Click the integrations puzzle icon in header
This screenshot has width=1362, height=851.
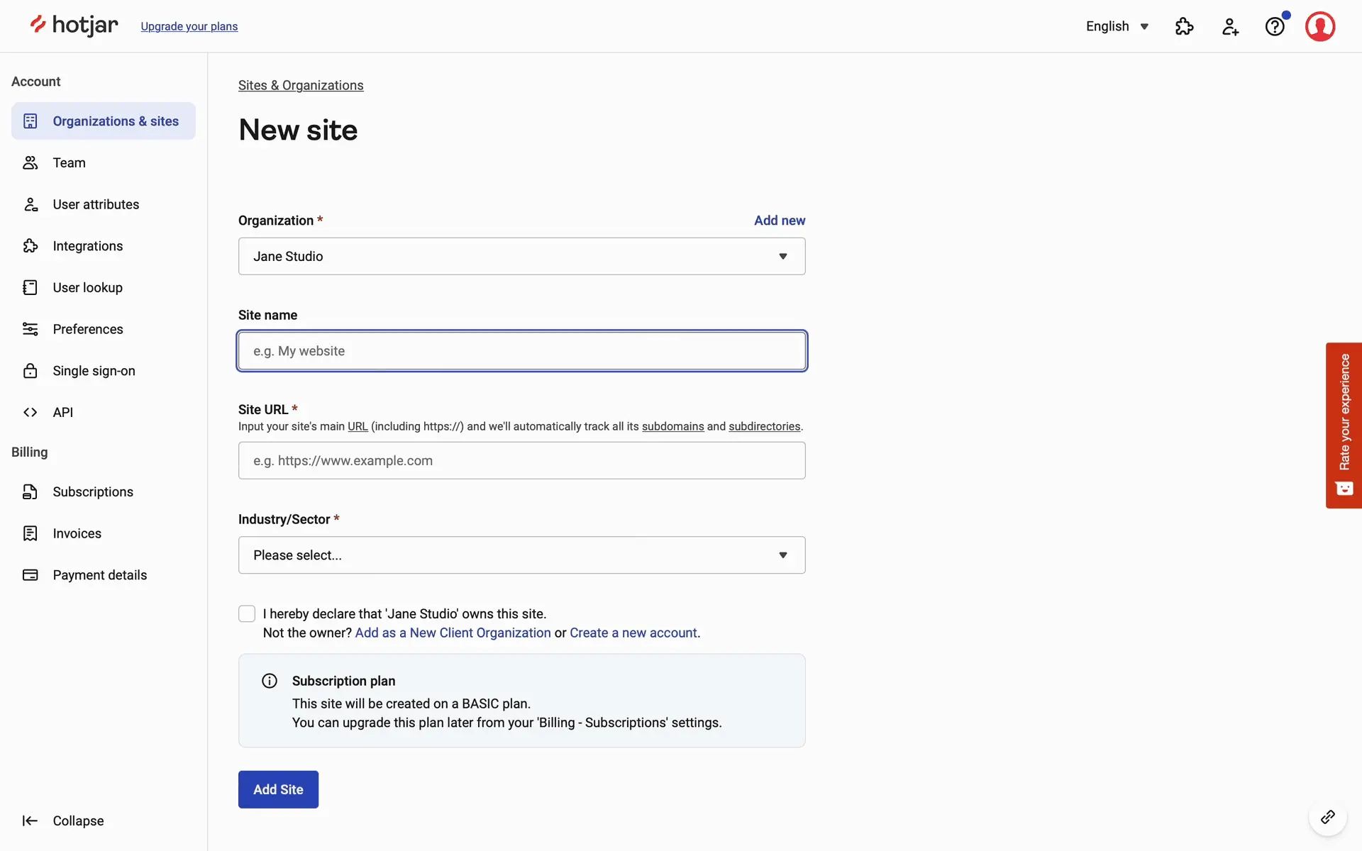click(1184, 27)
